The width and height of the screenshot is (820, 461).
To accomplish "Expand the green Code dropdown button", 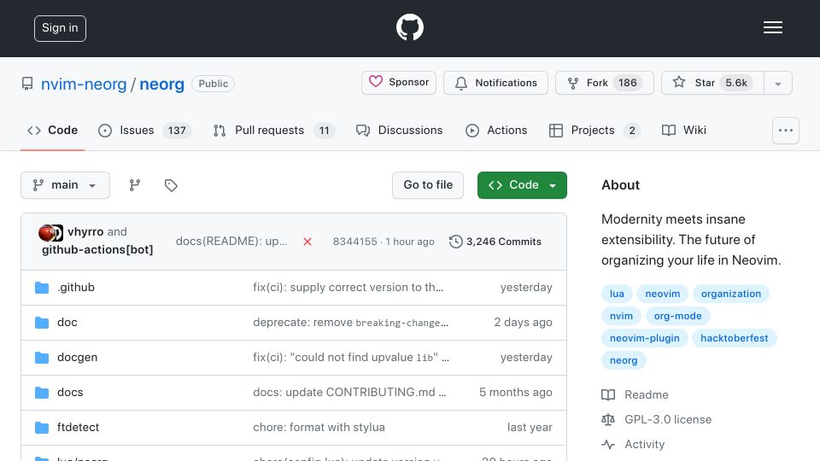I will pos(522,185).
